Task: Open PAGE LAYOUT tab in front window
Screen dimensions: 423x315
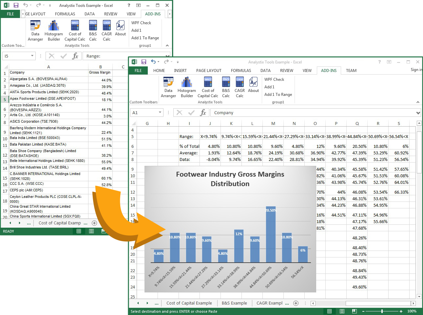Action: click(209, 70)
